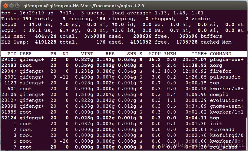This screenshot has width=248, height=151.
Task: Click the 1.510g VIRT value of compiz
Action: (x=84, y=95)
